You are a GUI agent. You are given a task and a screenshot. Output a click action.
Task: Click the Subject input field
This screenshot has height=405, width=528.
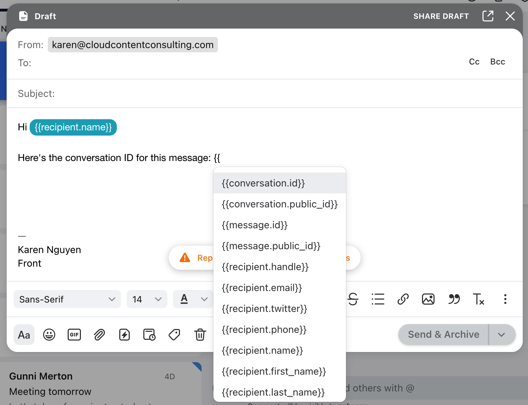click(x=139, y=93)
